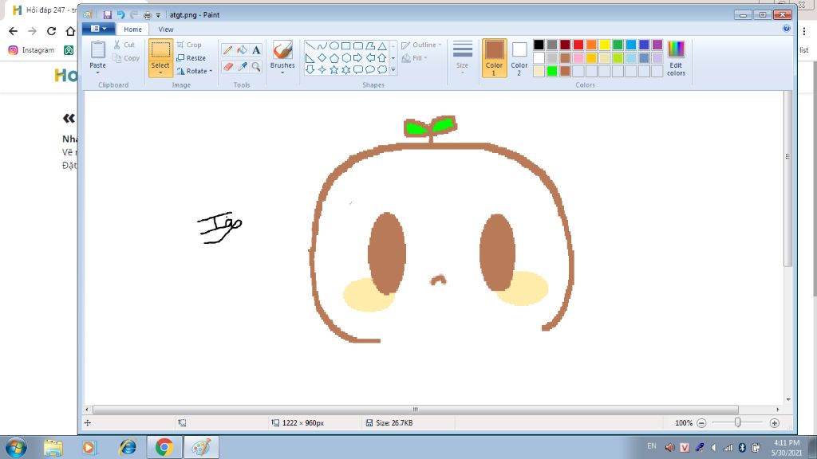
Task: Open the Windows Start menu
Action: (x=16, y=447)
